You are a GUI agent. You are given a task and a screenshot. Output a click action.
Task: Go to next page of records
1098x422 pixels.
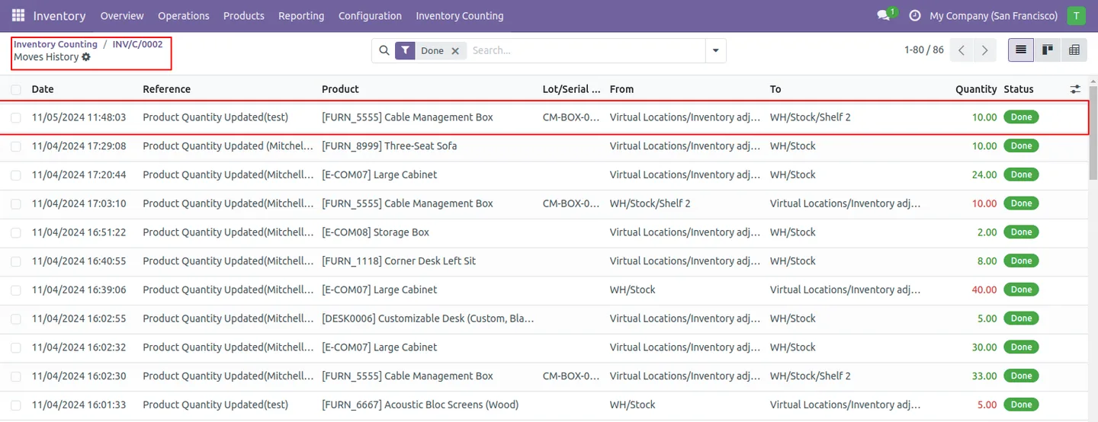pos(985,50)
